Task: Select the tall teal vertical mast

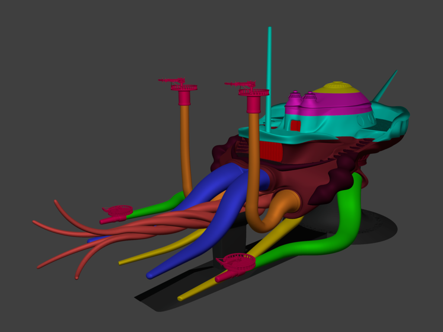Action: (x=269, y=79)
